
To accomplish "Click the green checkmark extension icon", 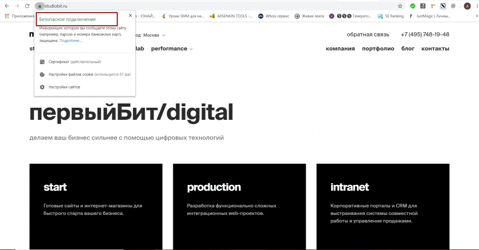I will click(x=413, y=6).
